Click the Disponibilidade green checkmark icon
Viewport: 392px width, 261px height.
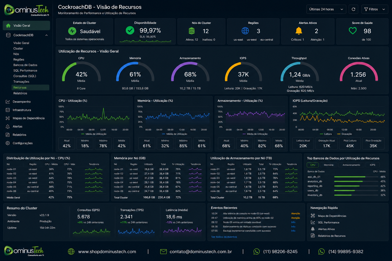click(130, 30)
